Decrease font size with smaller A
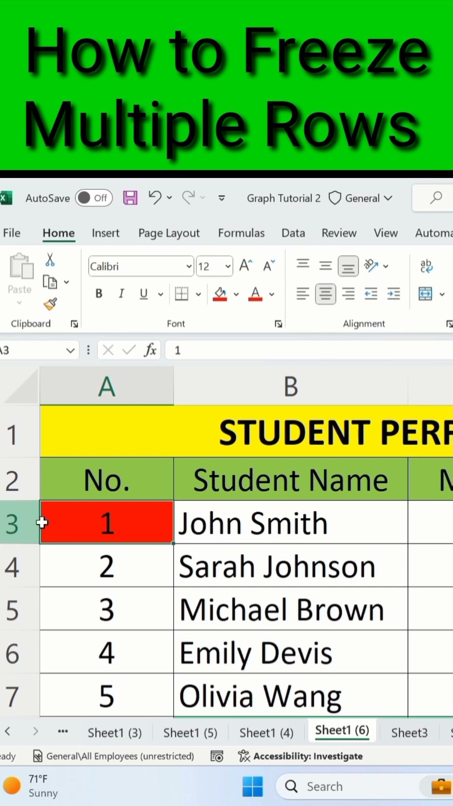Image resolution: width=453 pixels, height=806 pixels. coord(269,266)
